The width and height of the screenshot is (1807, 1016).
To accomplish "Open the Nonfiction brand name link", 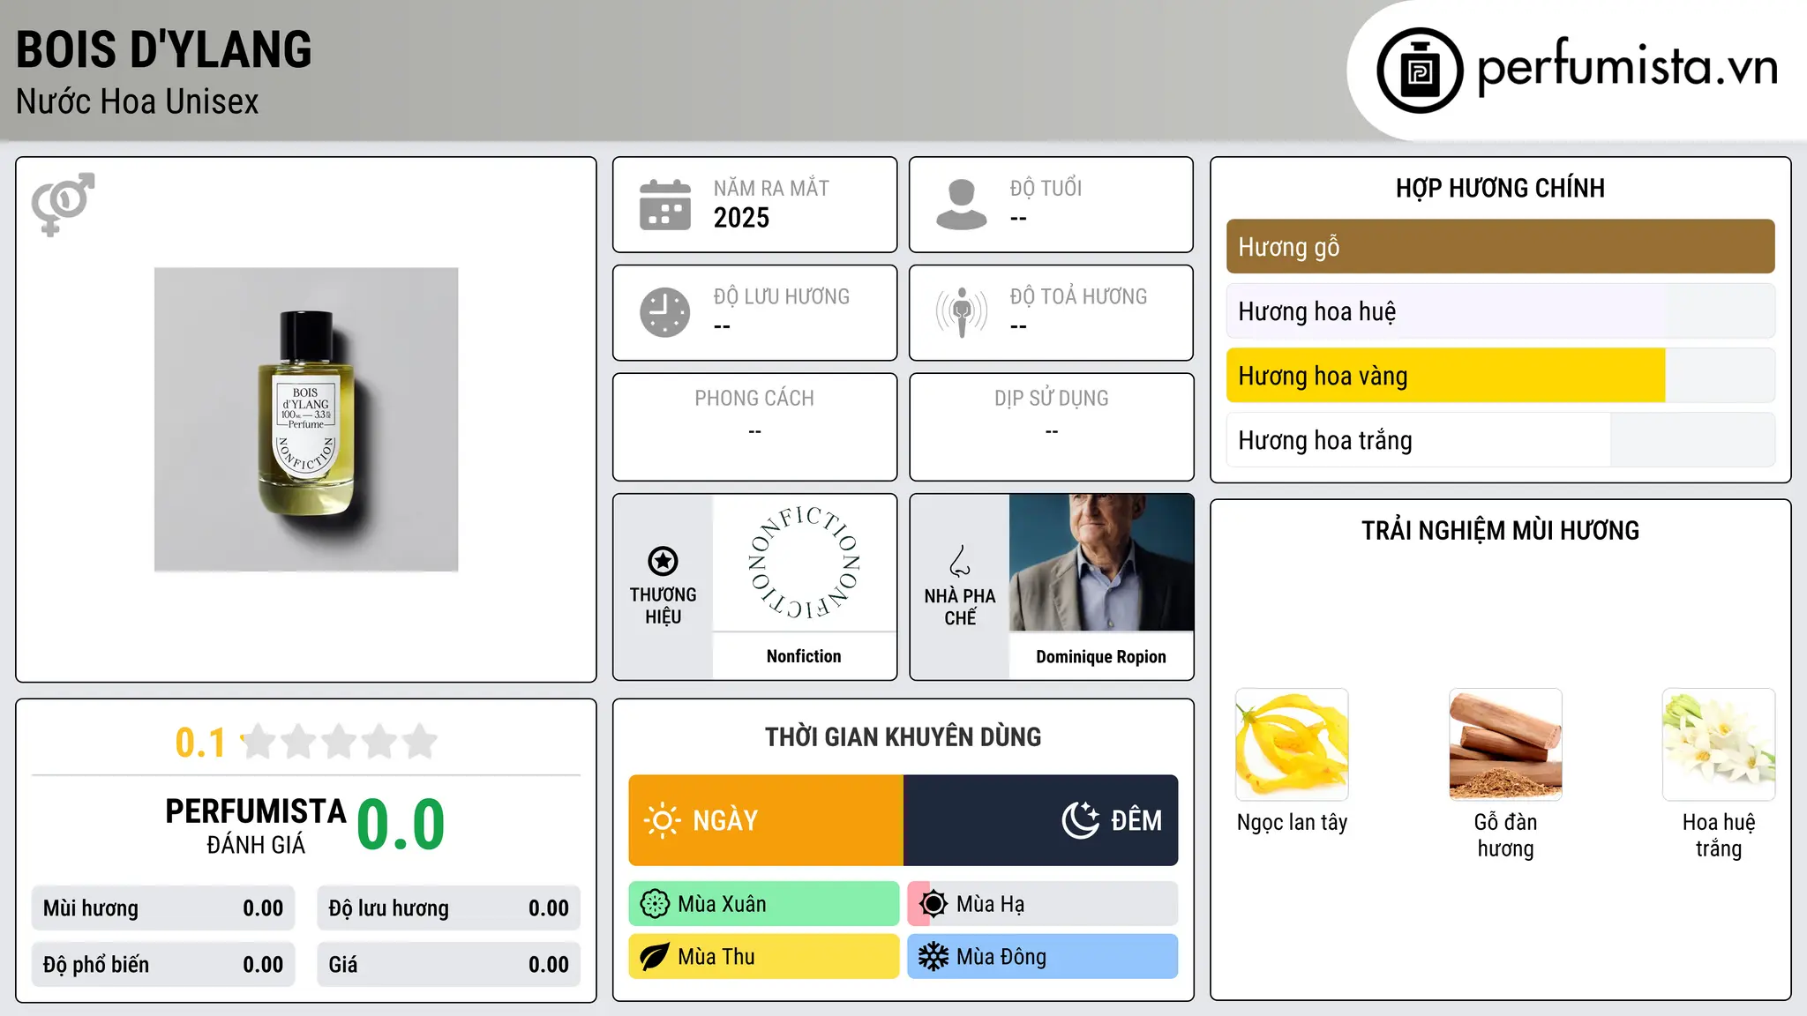I will click(804, 656).
